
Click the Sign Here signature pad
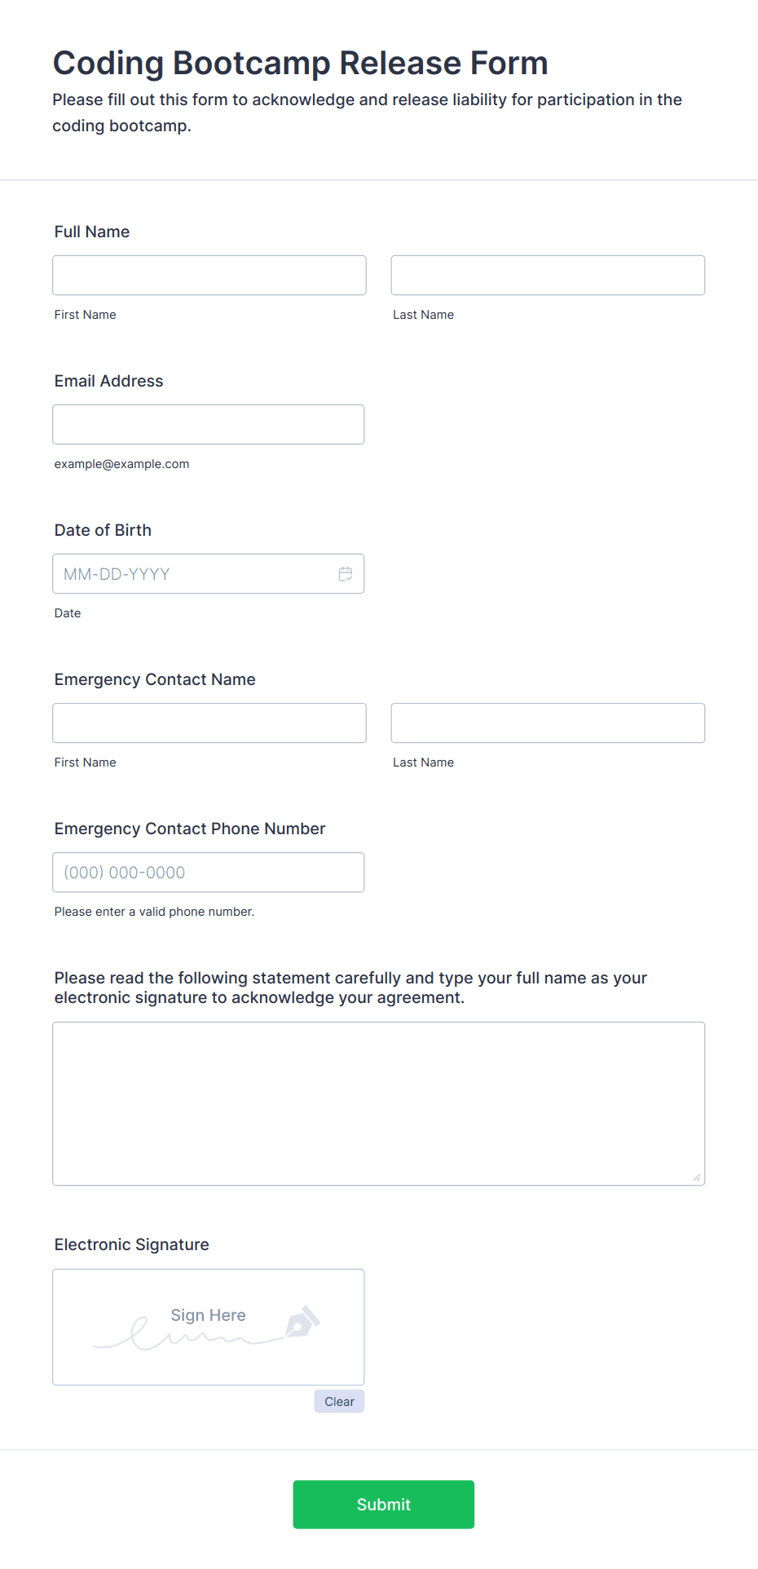pyautogui.click(x=209, y=1327)
